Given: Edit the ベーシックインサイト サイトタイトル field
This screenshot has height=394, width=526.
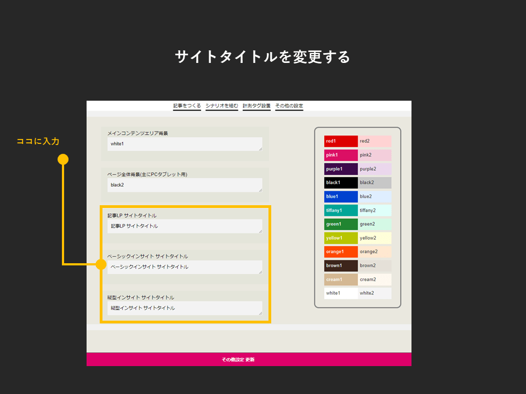Looking at the screenshot, I should point(185,267).
